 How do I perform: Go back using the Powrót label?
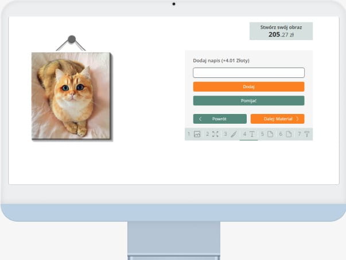(219, 119)
